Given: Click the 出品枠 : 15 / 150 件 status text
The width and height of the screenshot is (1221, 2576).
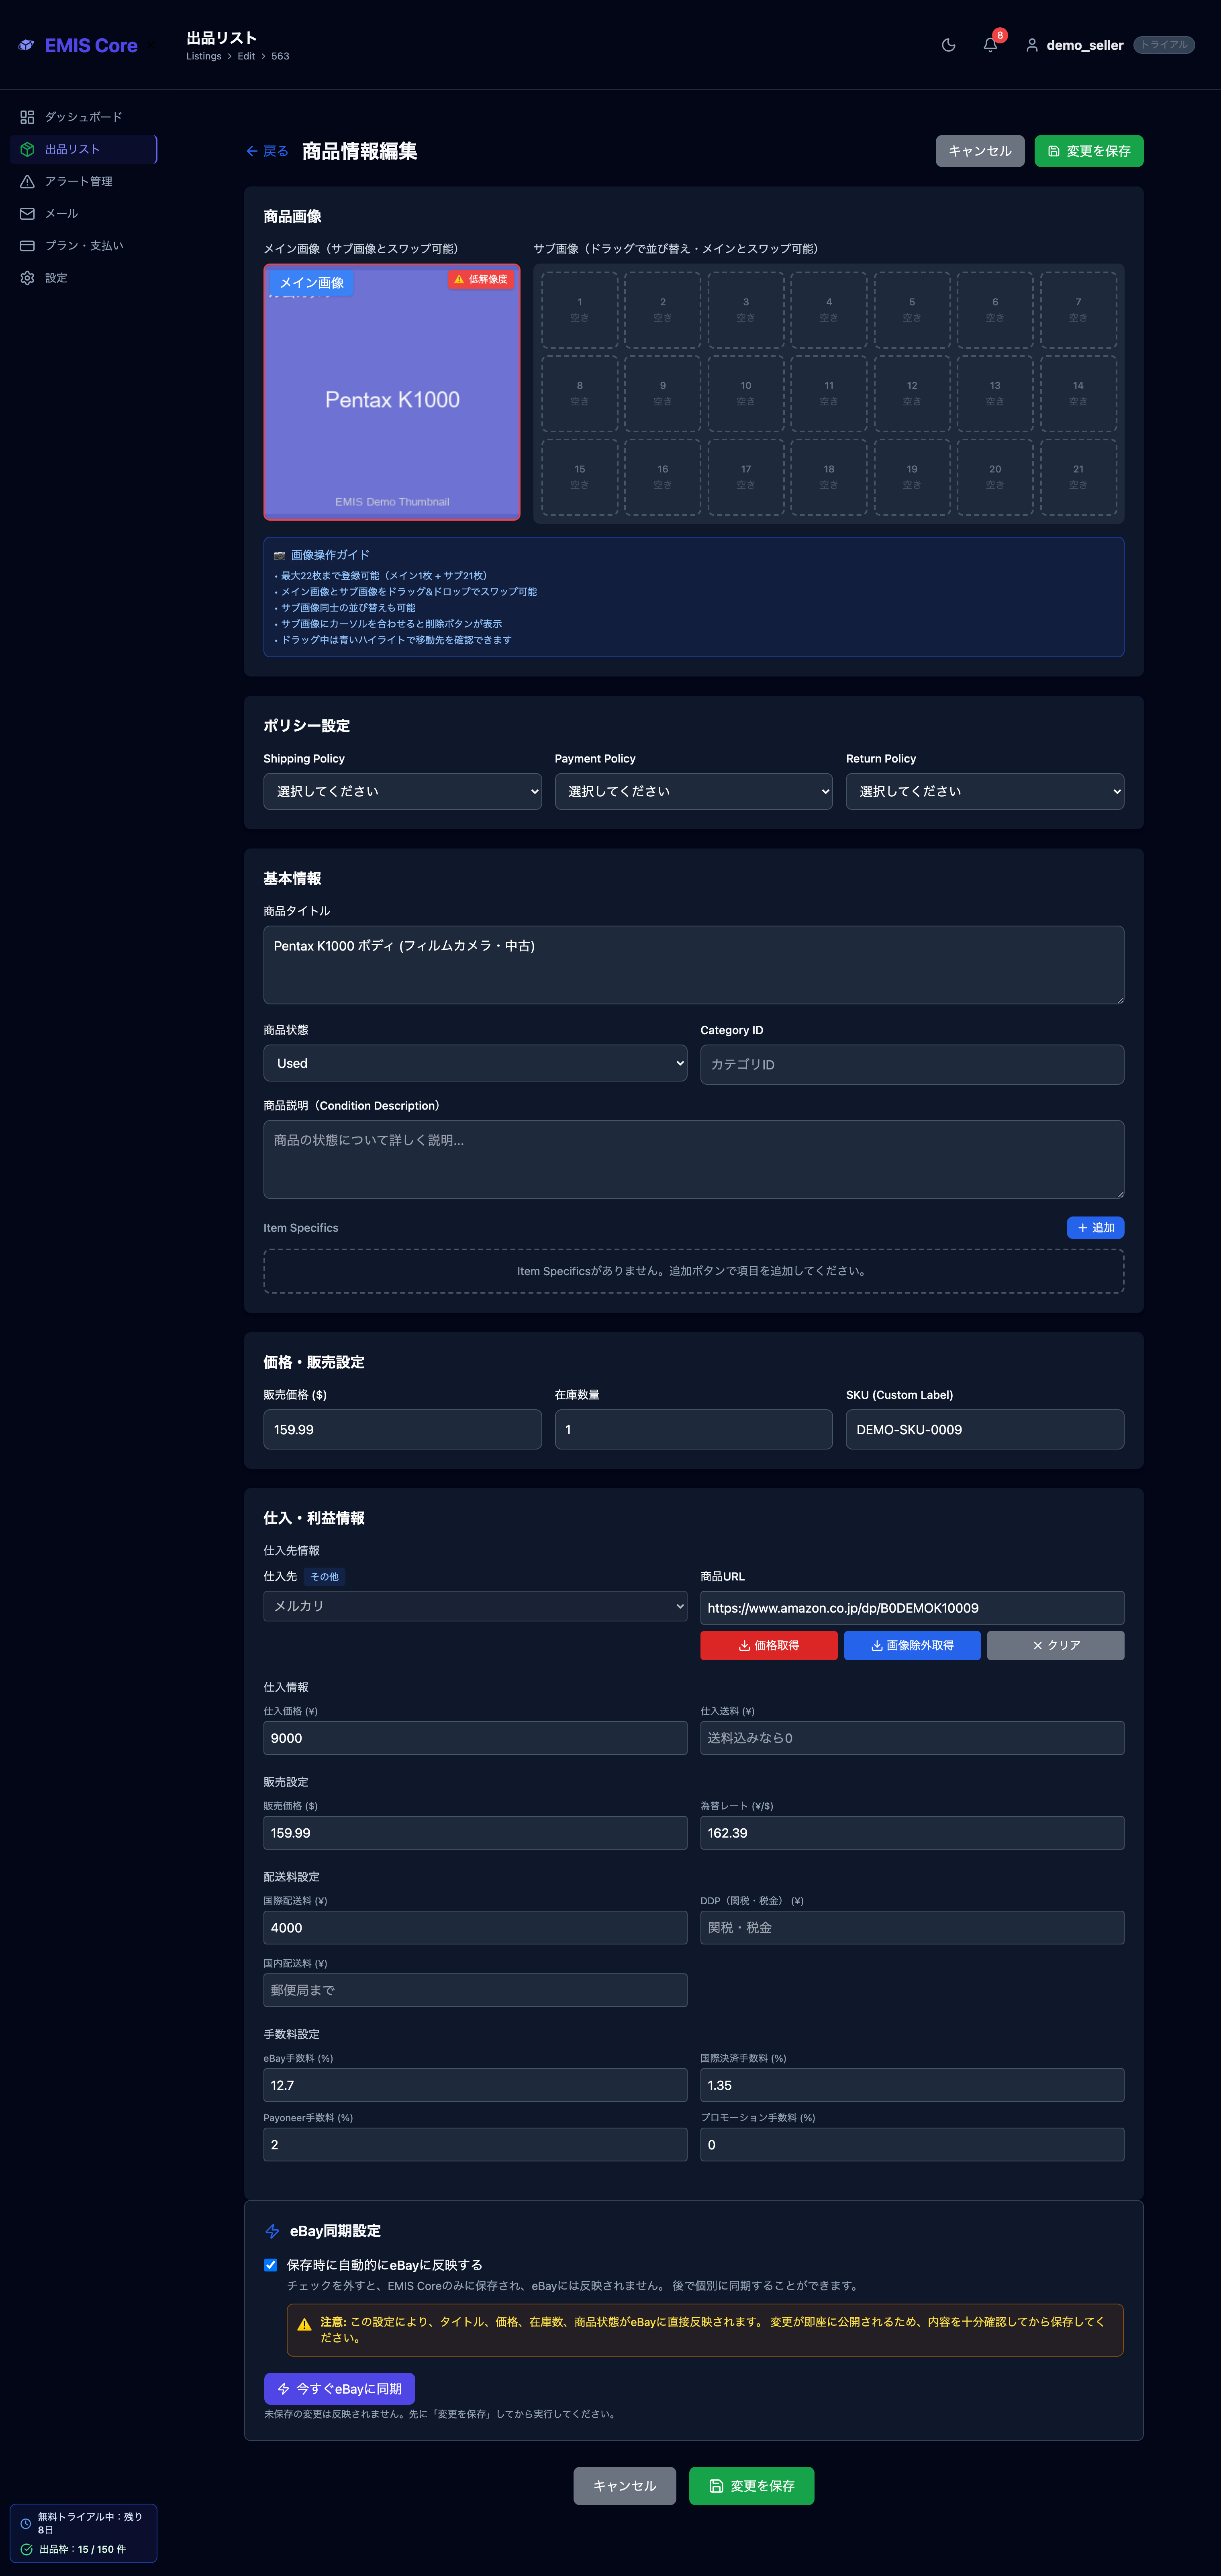Looking at the screenshot, I should pyautogui.click(x=83, y=2549).
